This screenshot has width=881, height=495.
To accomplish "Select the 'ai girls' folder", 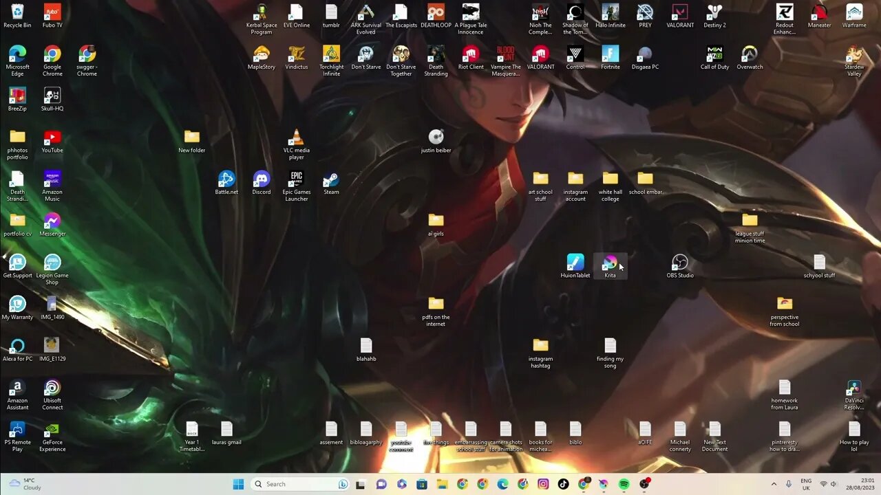I will 436,225.
